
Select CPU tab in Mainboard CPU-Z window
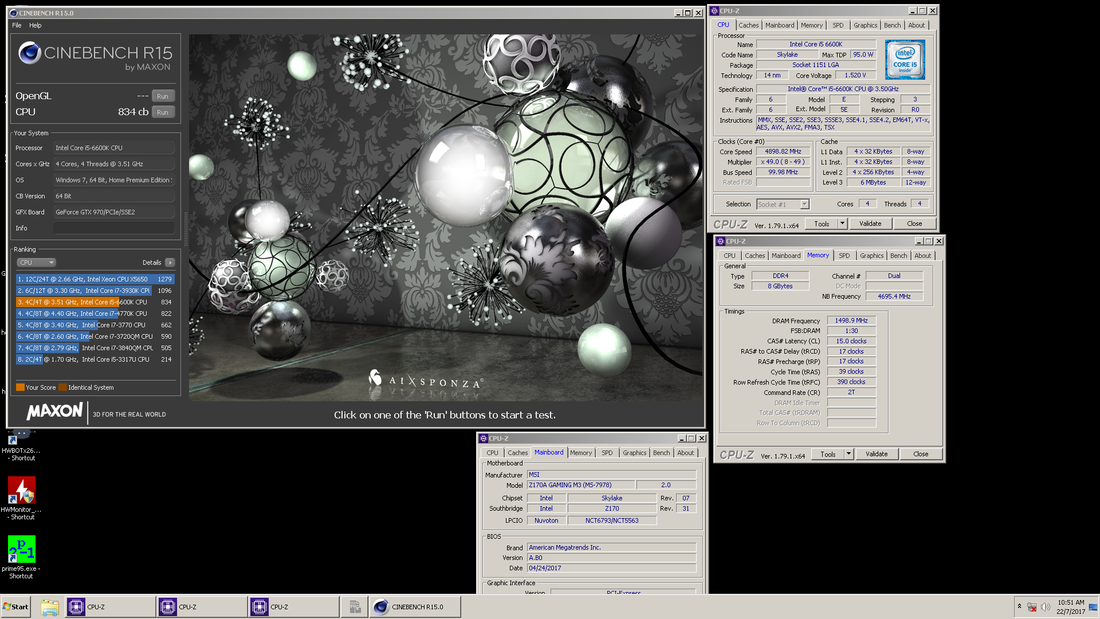pos(492,453)
